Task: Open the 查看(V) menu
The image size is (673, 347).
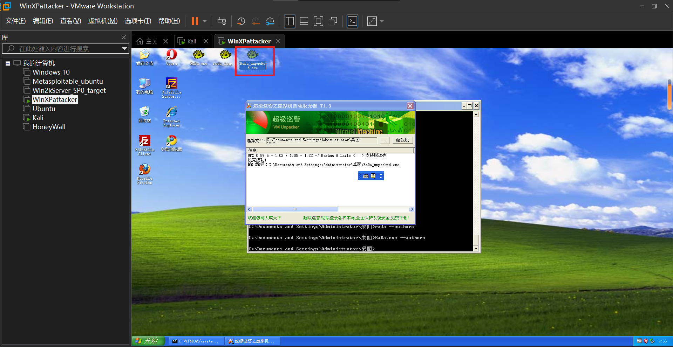Action: point(71,21)
